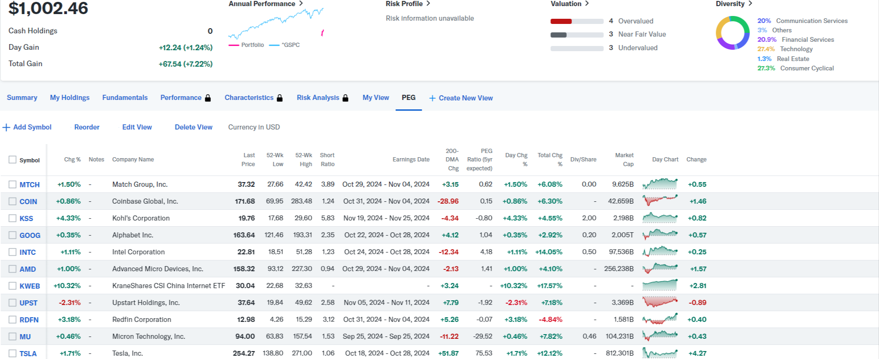Screen dimensions: 879x359
Task: Toggle the select-all checkbox beside Symbol header
Action: tap(12, 160)
